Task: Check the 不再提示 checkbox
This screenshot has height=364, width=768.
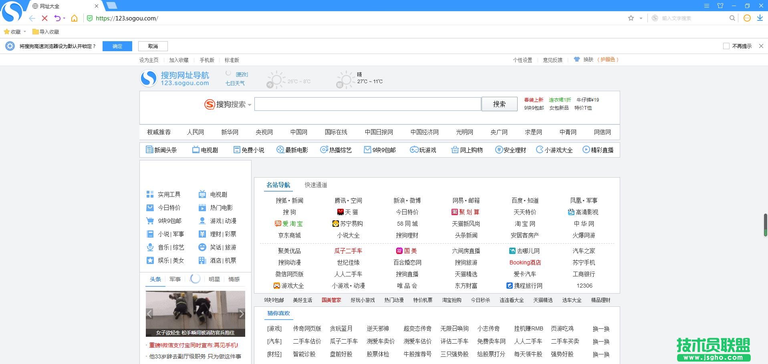Action: 726,46
